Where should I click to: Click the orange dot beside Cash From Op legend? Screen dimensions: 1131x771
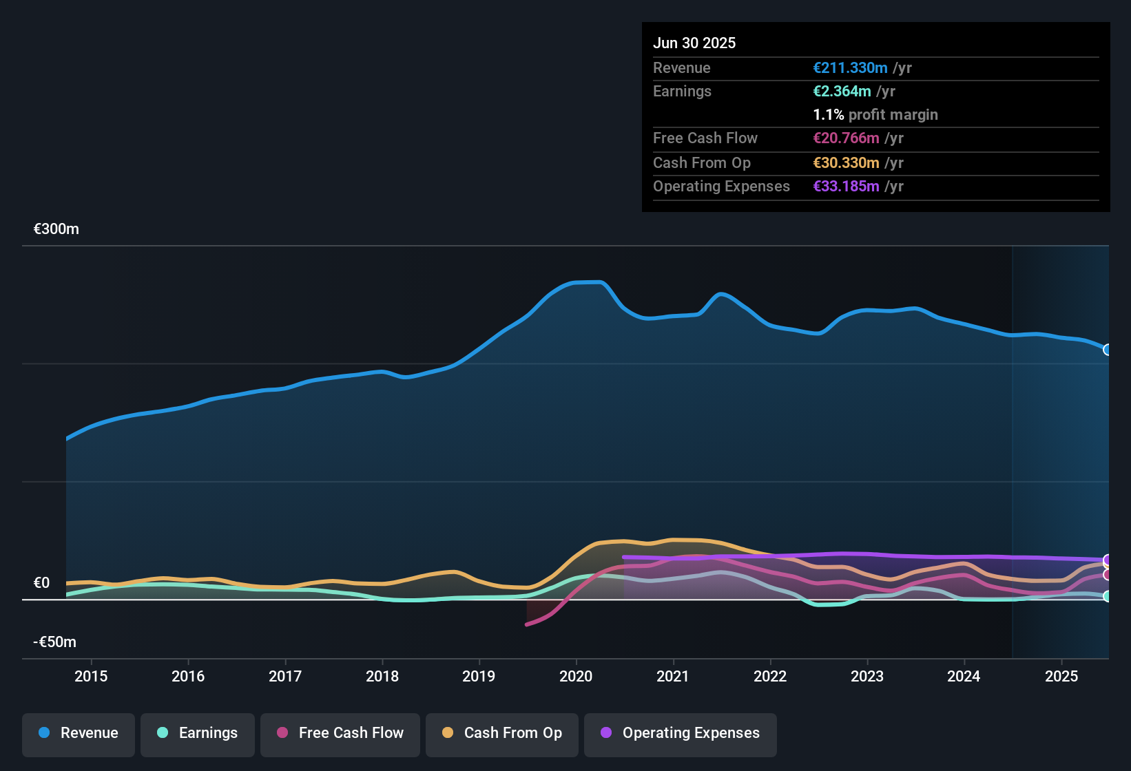point(448,732)
